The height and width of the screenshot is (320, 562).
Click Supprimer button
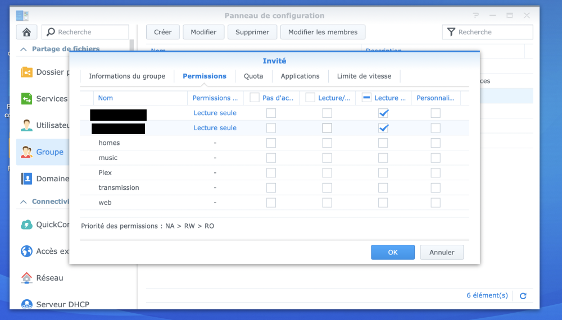tap(252, 32)
